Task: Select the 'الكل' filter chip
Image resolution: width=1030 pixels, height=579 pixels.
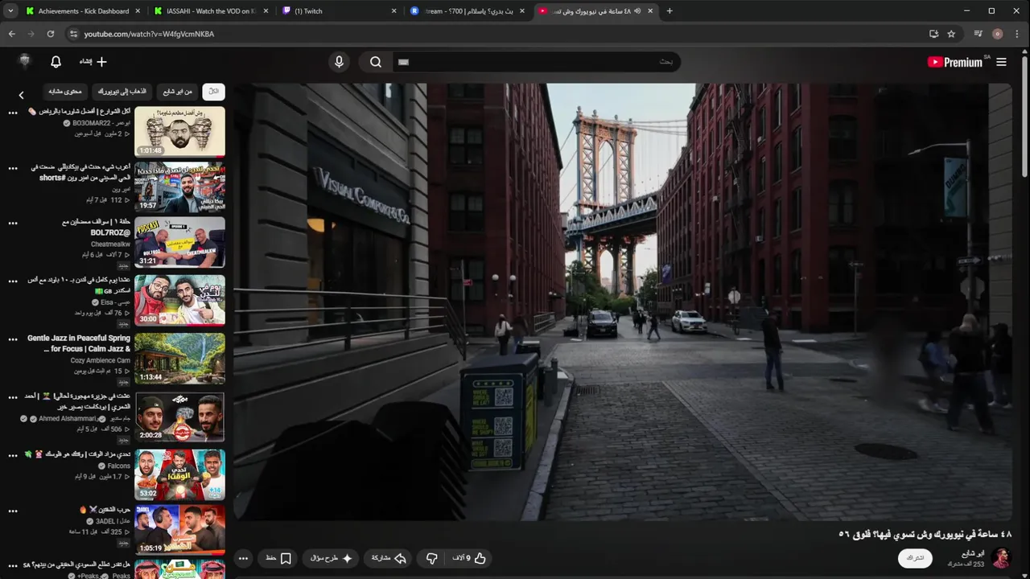Action: tap(213, 92)
